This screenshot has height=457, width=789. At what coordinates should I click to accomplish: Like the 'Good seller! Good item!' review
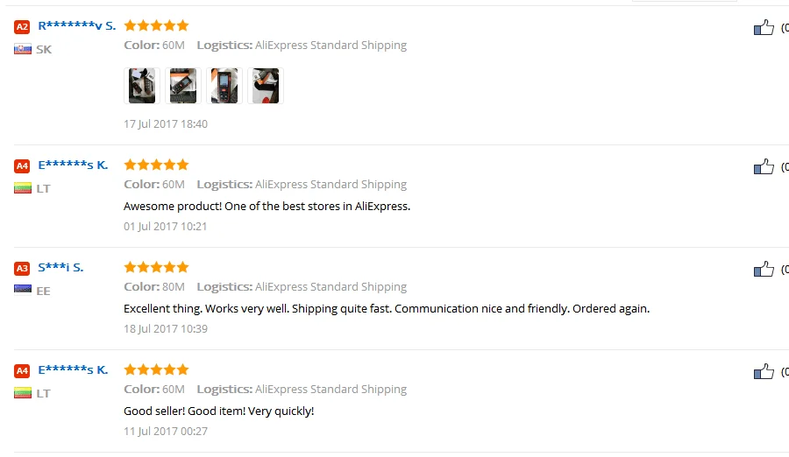click(764, 371)
